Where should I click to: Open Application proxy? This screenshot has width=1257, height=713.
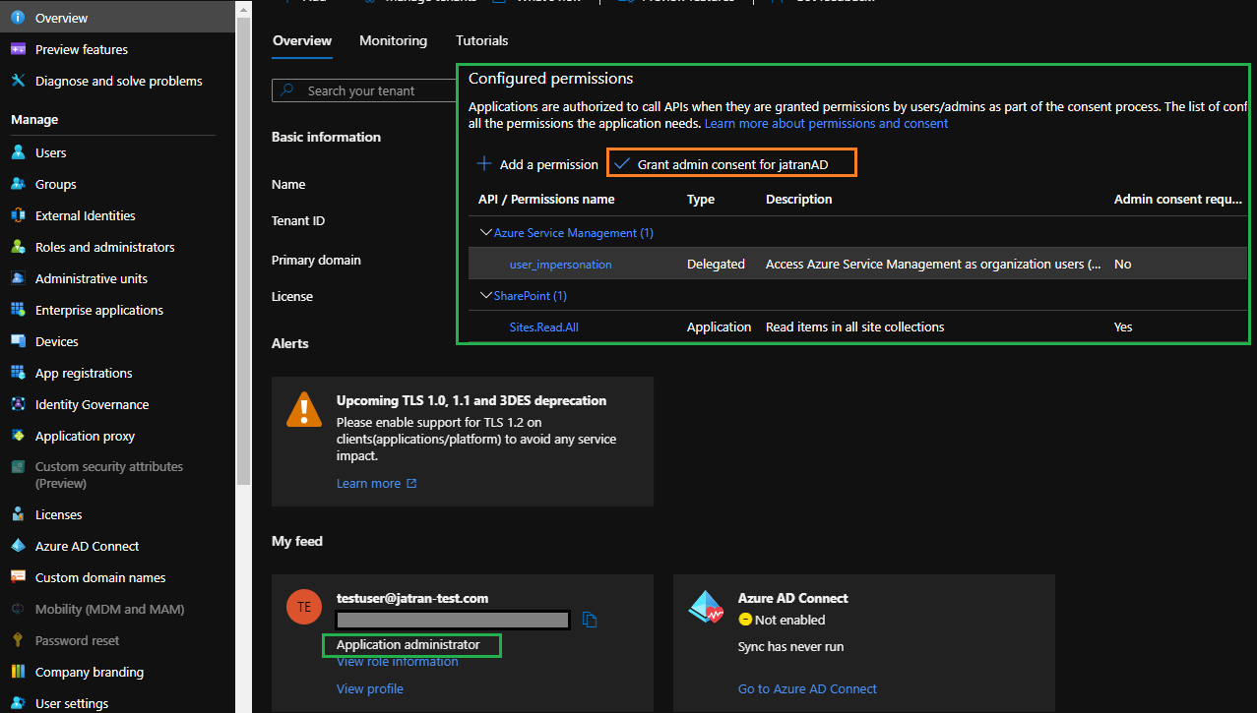85,436
